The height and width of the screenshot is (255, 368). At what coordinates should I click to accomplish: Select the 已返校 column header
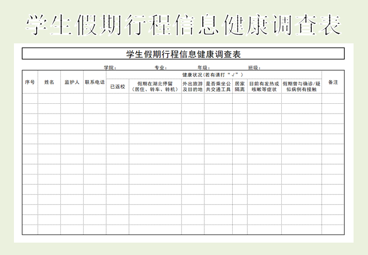pos(118,86)
